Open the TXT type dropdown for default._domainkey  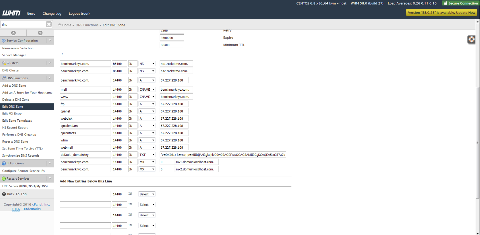coord(147,155)
